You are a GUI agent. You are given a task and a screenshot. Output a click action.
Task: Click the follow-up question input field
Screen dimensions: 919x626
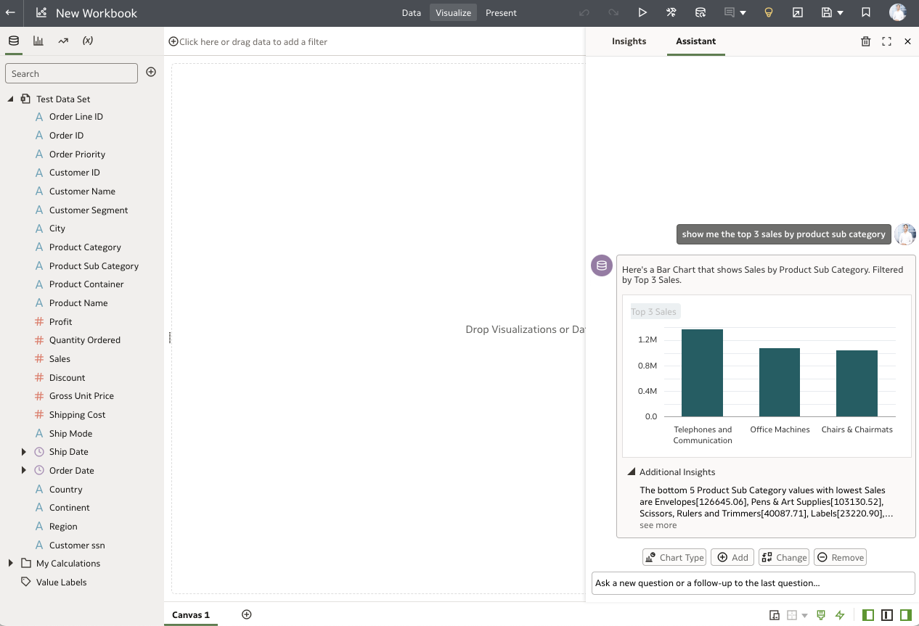tap(753, 582)
